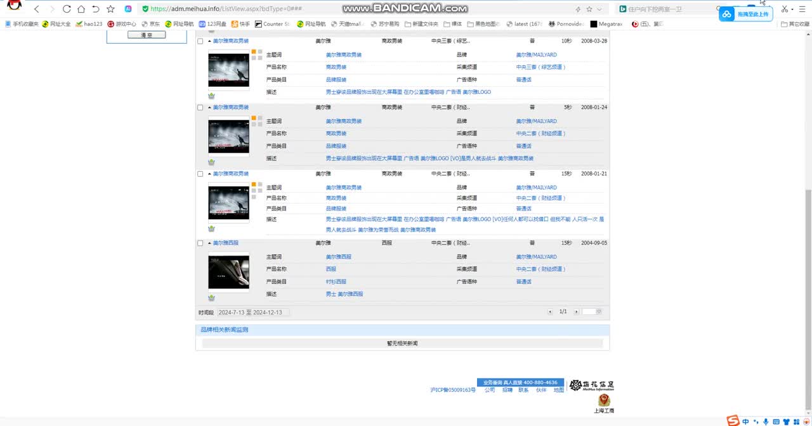Click the cloud upload button at top right
Viewport: 812px width, 426px height.
point(746,14)
